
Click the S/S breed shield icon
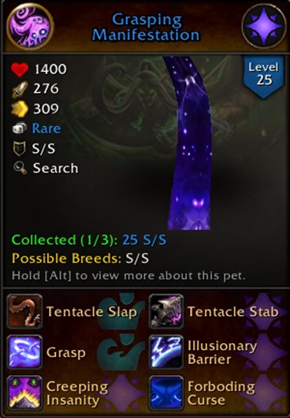(x=19, y=148)
